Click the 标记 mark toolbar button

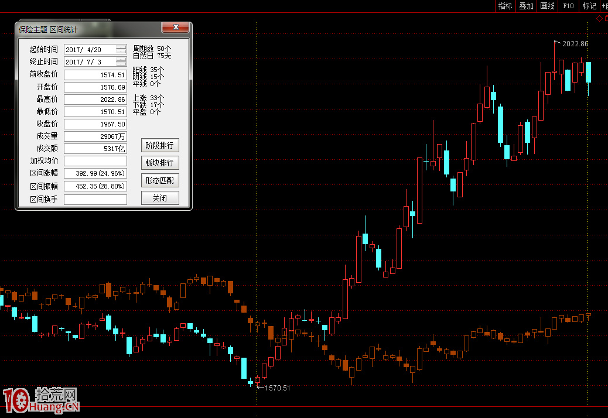(x=589, y=6)
